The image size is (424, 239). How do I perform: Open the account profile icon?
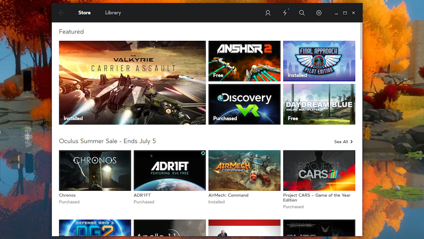[x=268, y=13]
